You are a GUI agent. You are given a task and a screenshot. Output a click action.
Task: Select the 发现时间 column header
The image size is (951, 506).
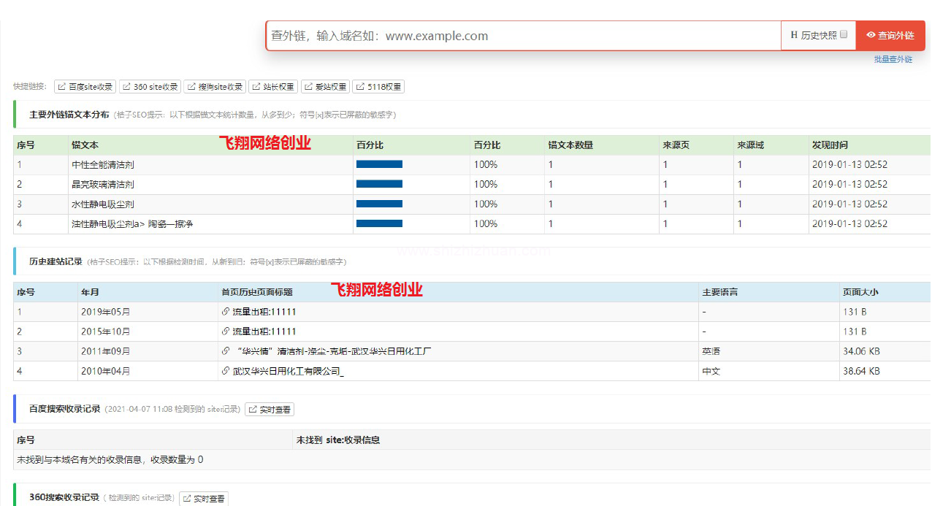[x=830, y=145]
